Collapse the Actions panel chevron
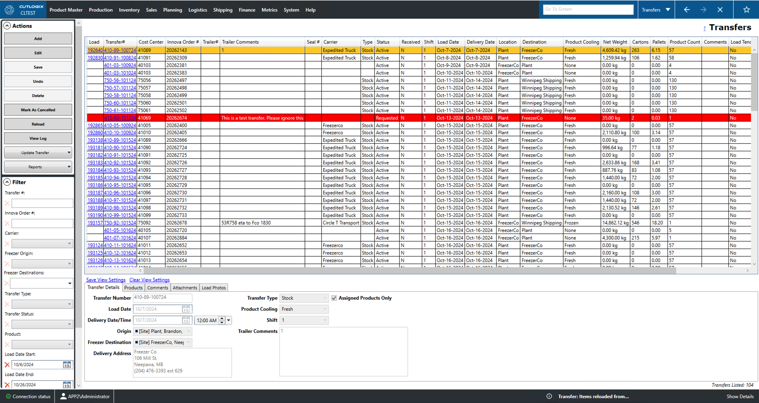The width and height of the screenshot is (759, 403). pyautogui.click(x=7, y=26)
